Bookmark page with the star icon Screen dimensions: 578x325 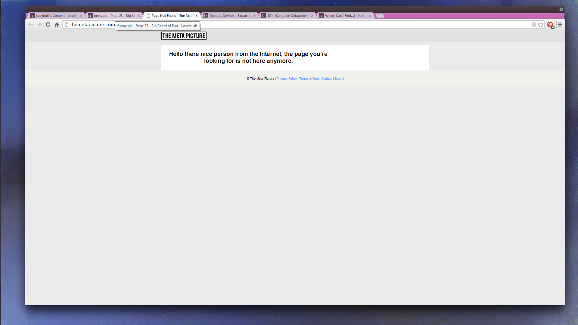541,25
